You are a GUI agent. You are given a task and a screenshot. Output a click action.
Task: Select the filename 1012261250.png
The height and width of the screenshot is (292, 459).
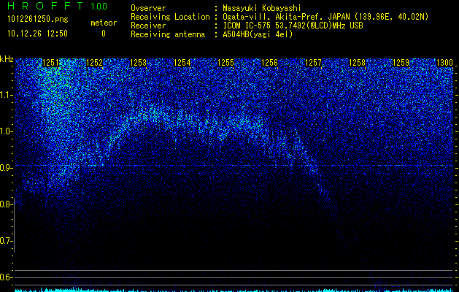tap(38, 20)
